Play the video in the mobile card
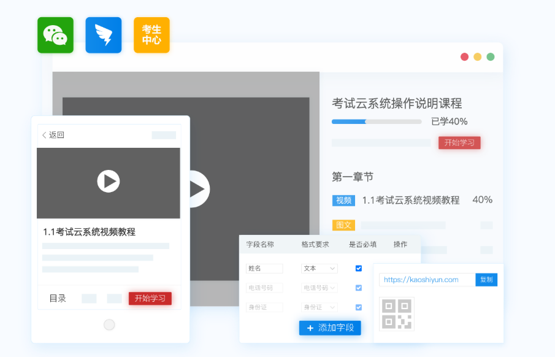Viewport: 555px width, 357px height. pos(109,181)
